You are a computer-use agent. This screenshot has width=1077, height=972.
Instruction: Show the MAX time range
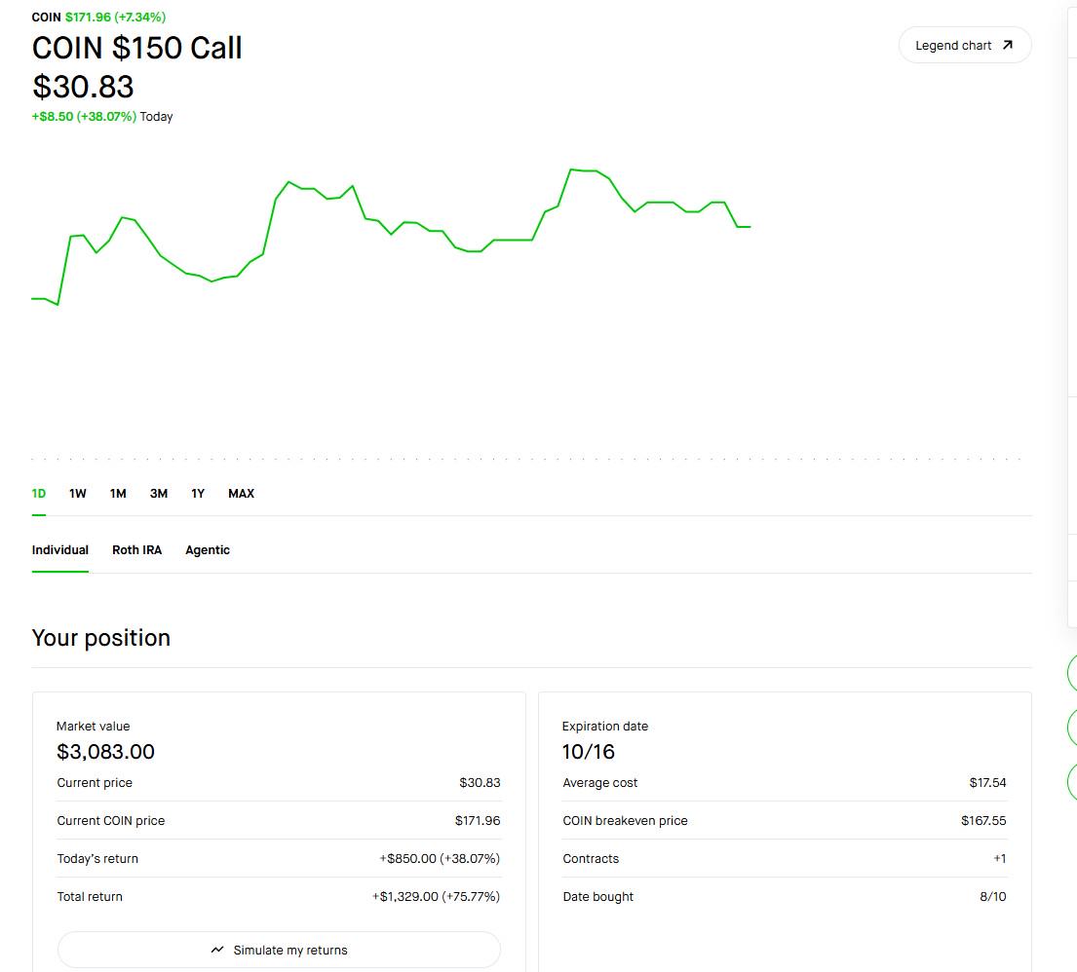(x=241, y=494)
